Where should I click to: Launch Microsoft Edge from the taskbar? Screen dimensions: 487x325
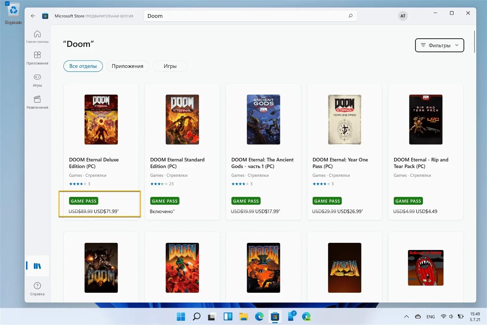(x=259, y=317)
